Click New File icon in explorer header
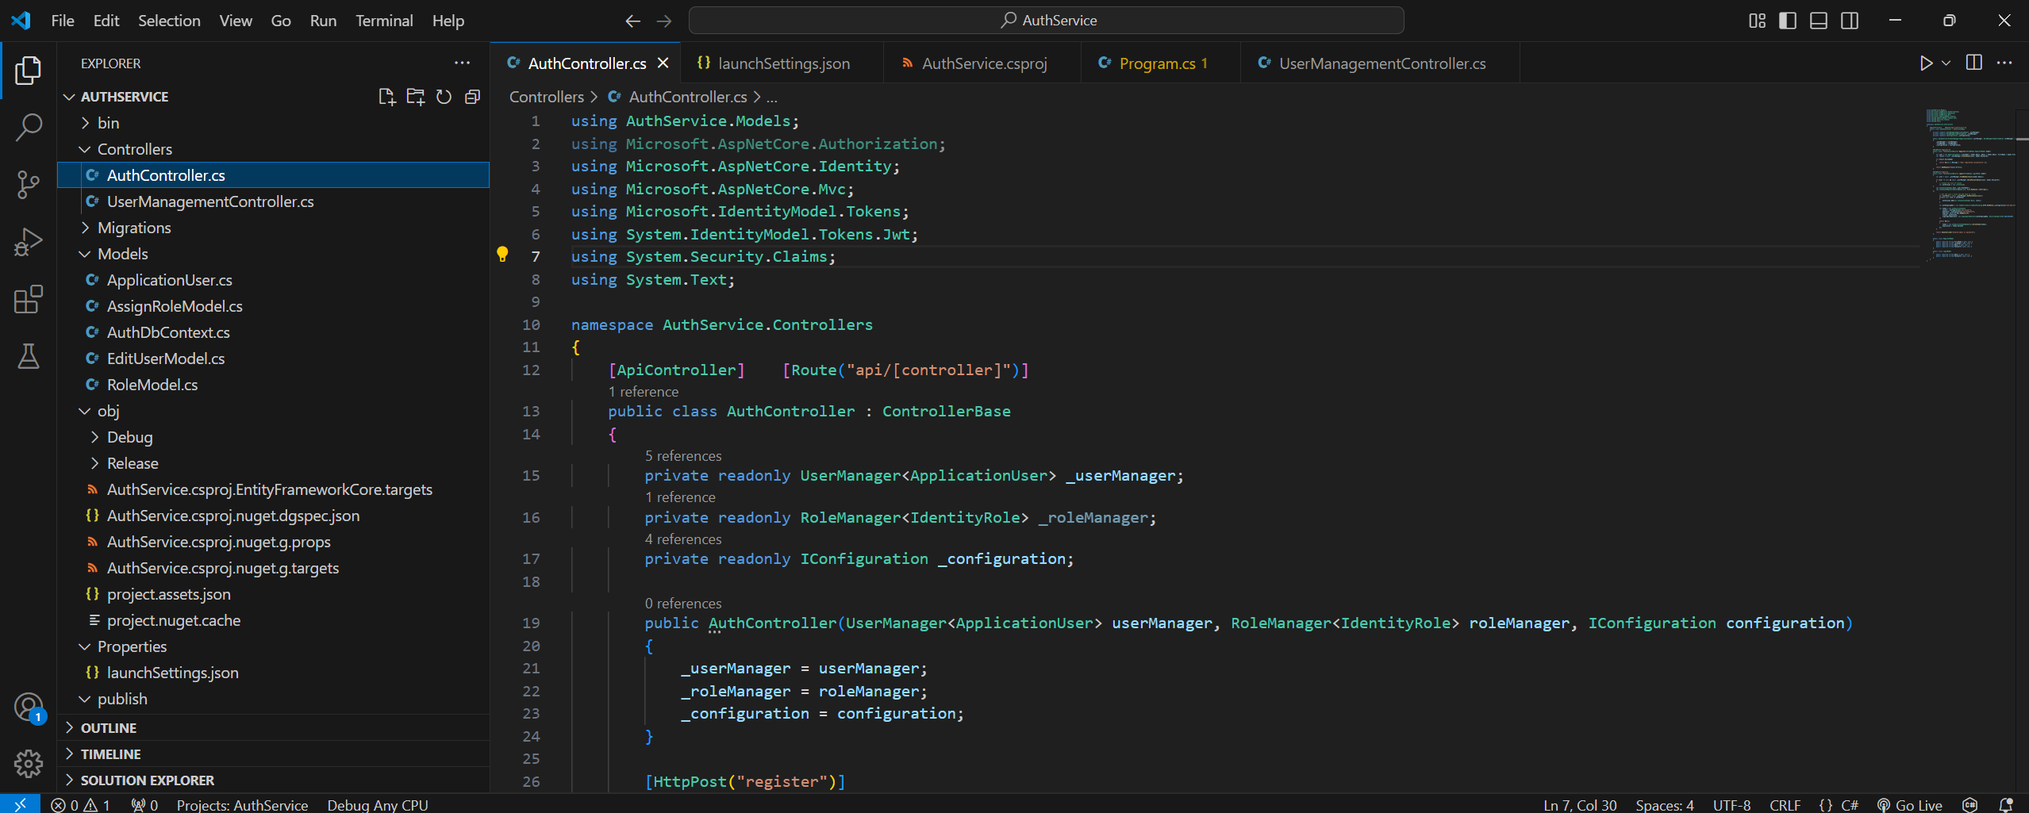The height and width of the screenshot is (813, 2029). coord(386,97)
